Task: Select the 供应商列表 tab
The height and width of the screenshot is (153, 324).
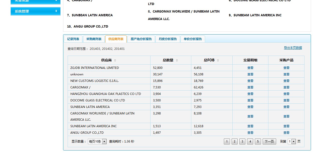Action: tap(116, 39)
